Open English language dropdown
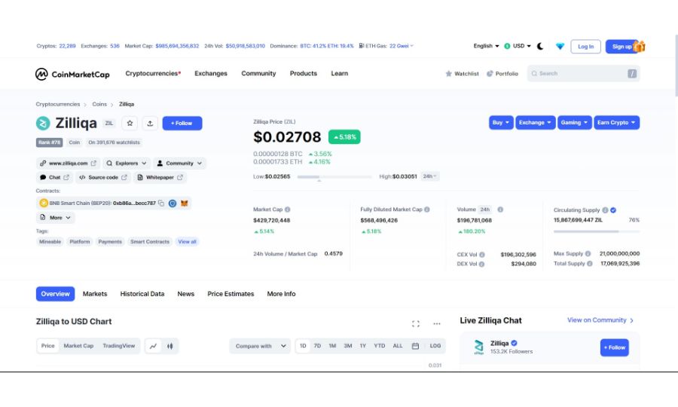Viewport: 678px width, 407px height. click(x=486, y=46)
